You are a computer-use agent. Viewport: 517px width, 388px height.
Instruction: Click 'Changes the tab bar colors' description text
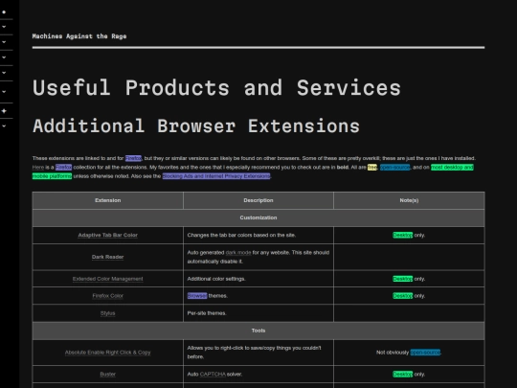click(x=241, y=236)
